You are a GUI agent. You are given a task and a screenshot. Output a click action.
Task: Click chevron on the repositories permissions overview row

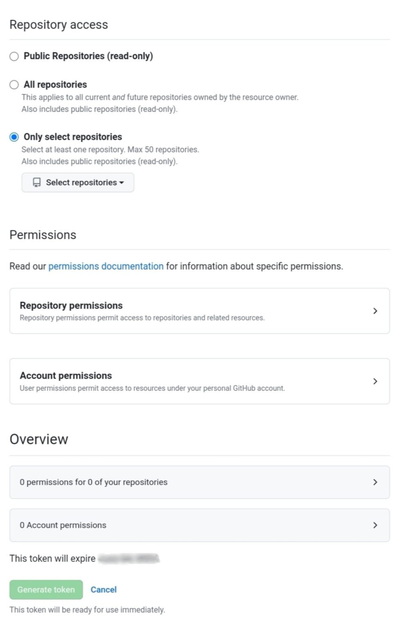click(375, 482)
